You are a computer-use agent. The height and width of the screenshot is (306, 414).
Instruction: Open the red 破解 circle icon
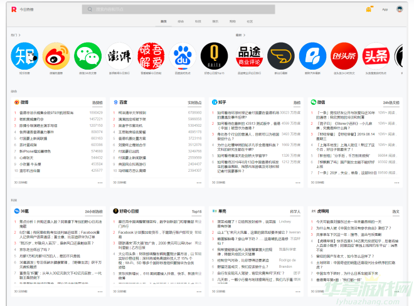[x=151, y=56]
